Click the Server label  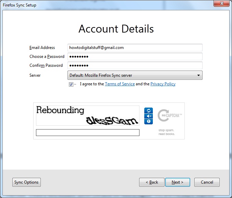pos(35,75)
